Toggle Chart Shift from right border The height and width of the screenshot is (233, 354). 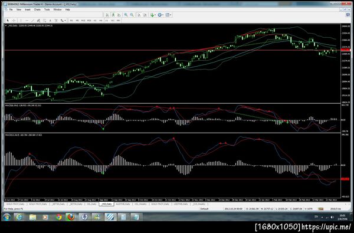tap(145, 15)
